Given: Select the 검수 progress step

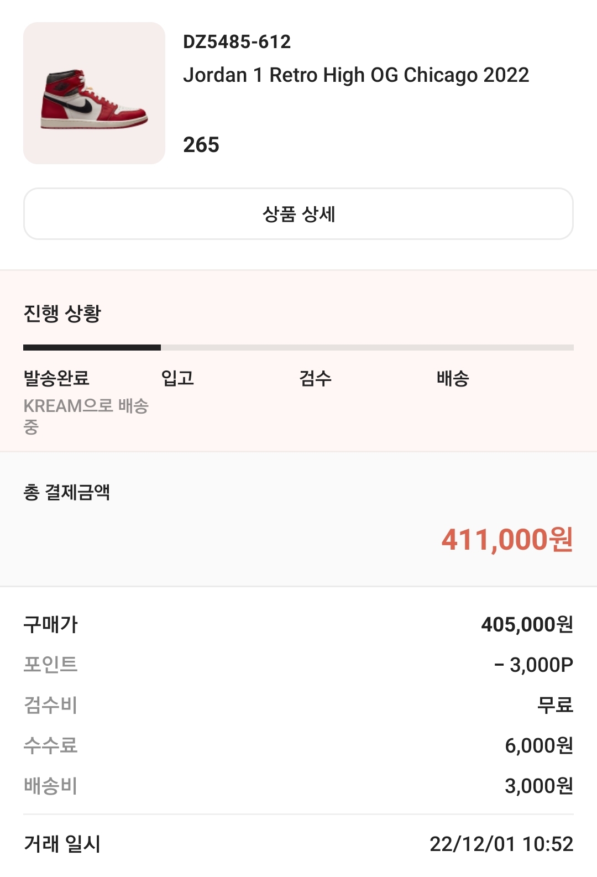Looking at the screenshot, I should [315, 378].
